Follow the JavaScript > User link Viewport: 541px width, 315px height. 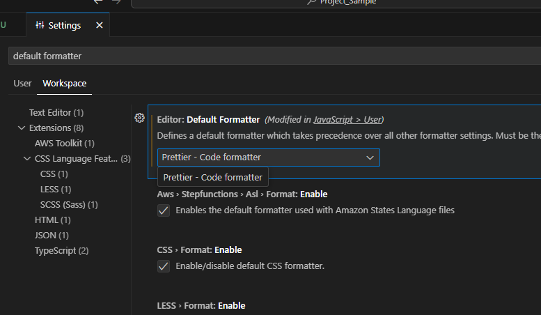[x=347, y=119]
